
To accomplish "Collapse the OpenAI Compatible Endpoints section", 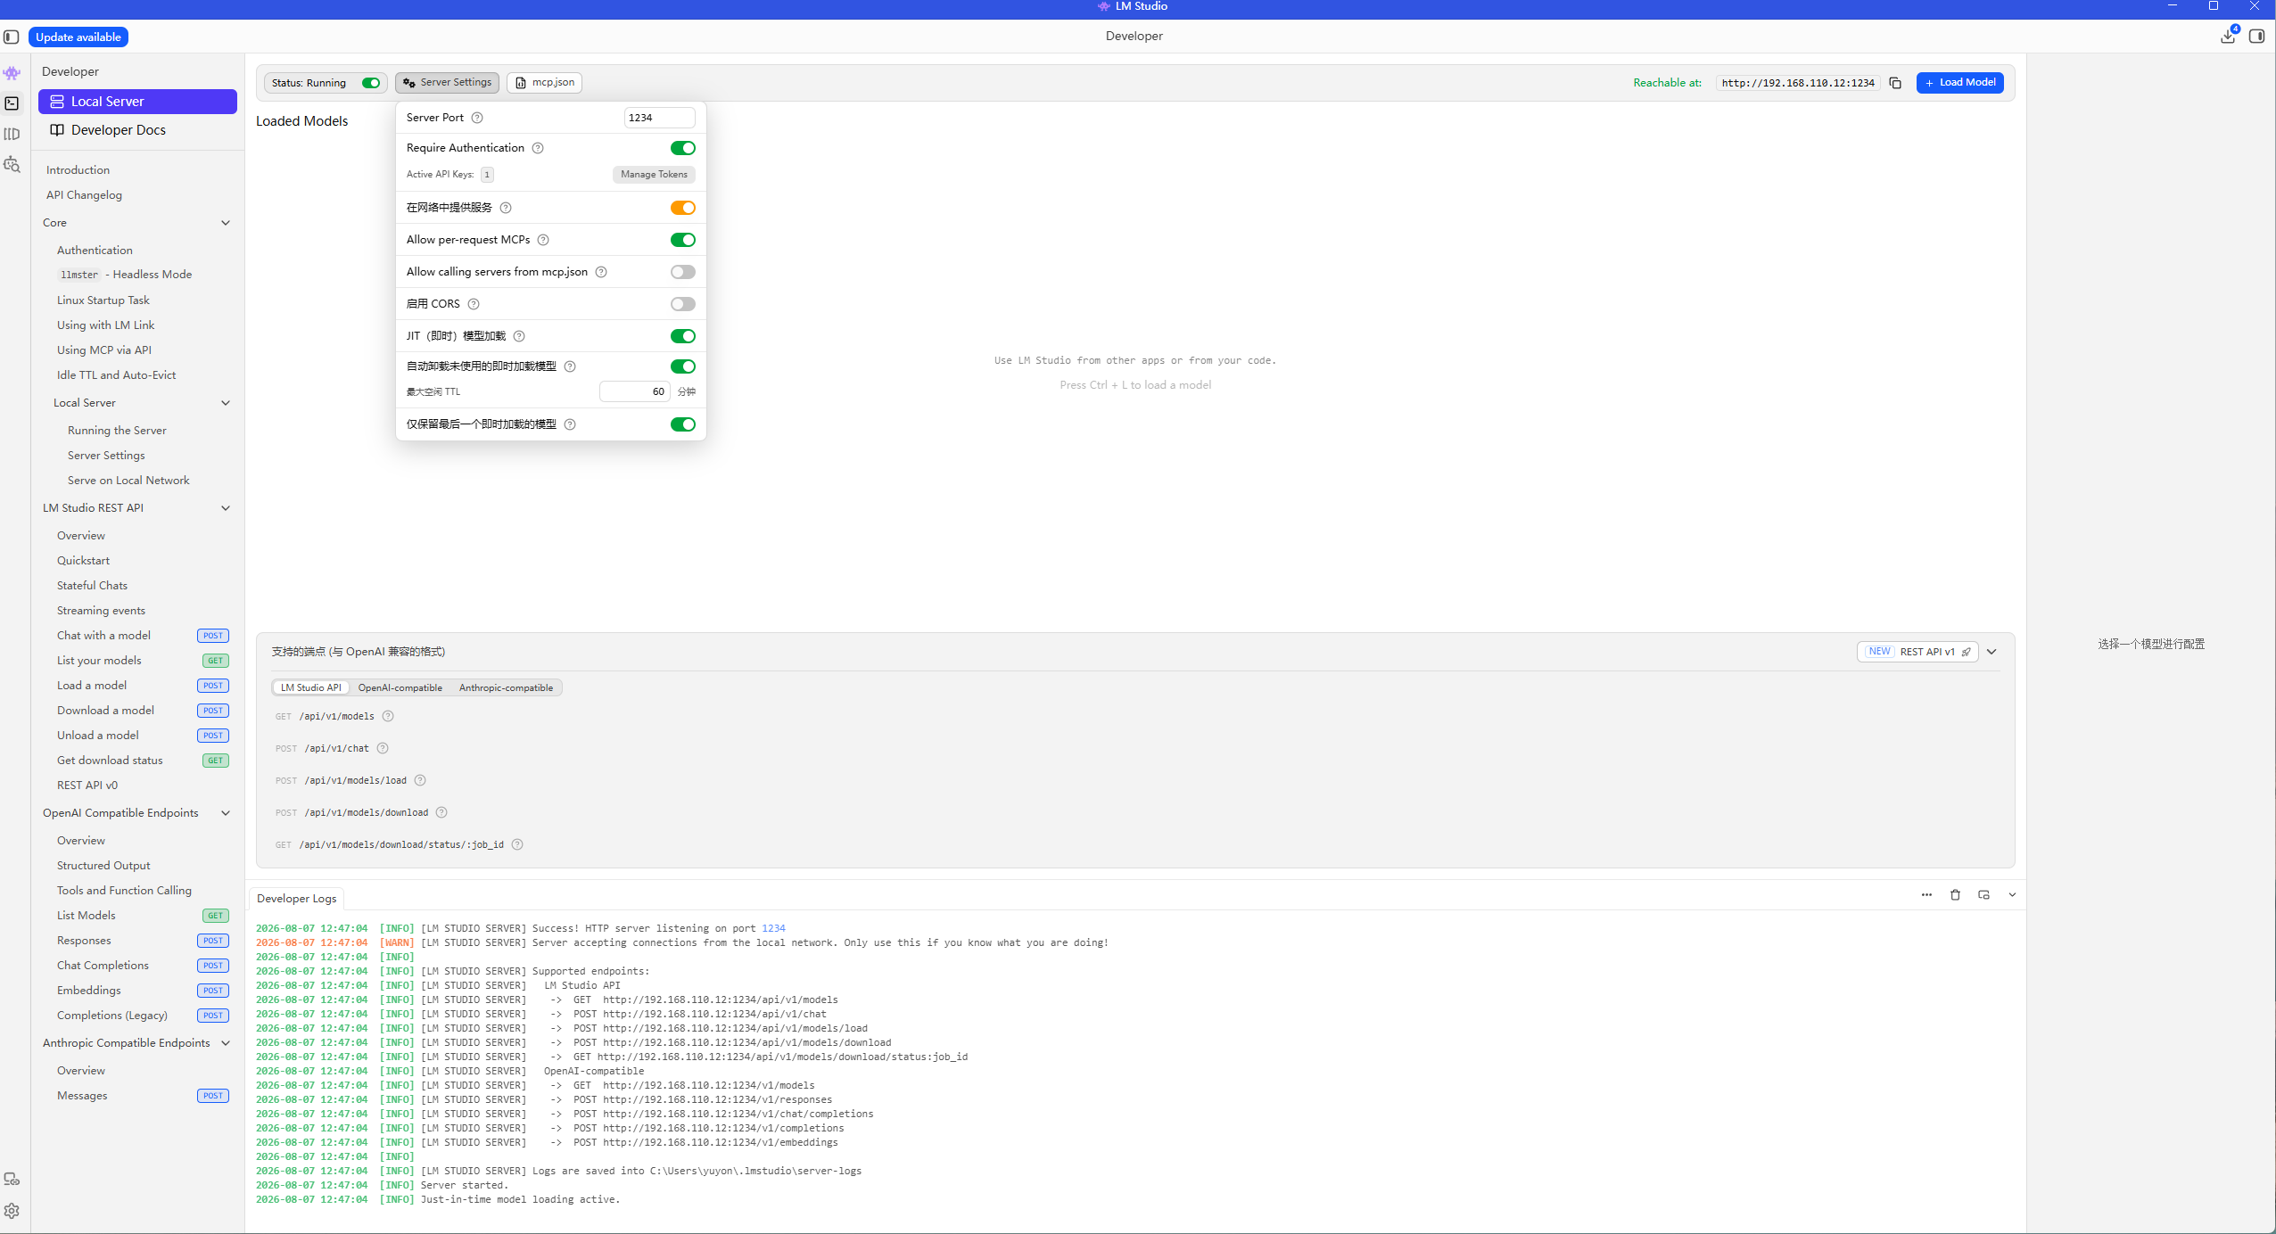I will click(226, 813).
